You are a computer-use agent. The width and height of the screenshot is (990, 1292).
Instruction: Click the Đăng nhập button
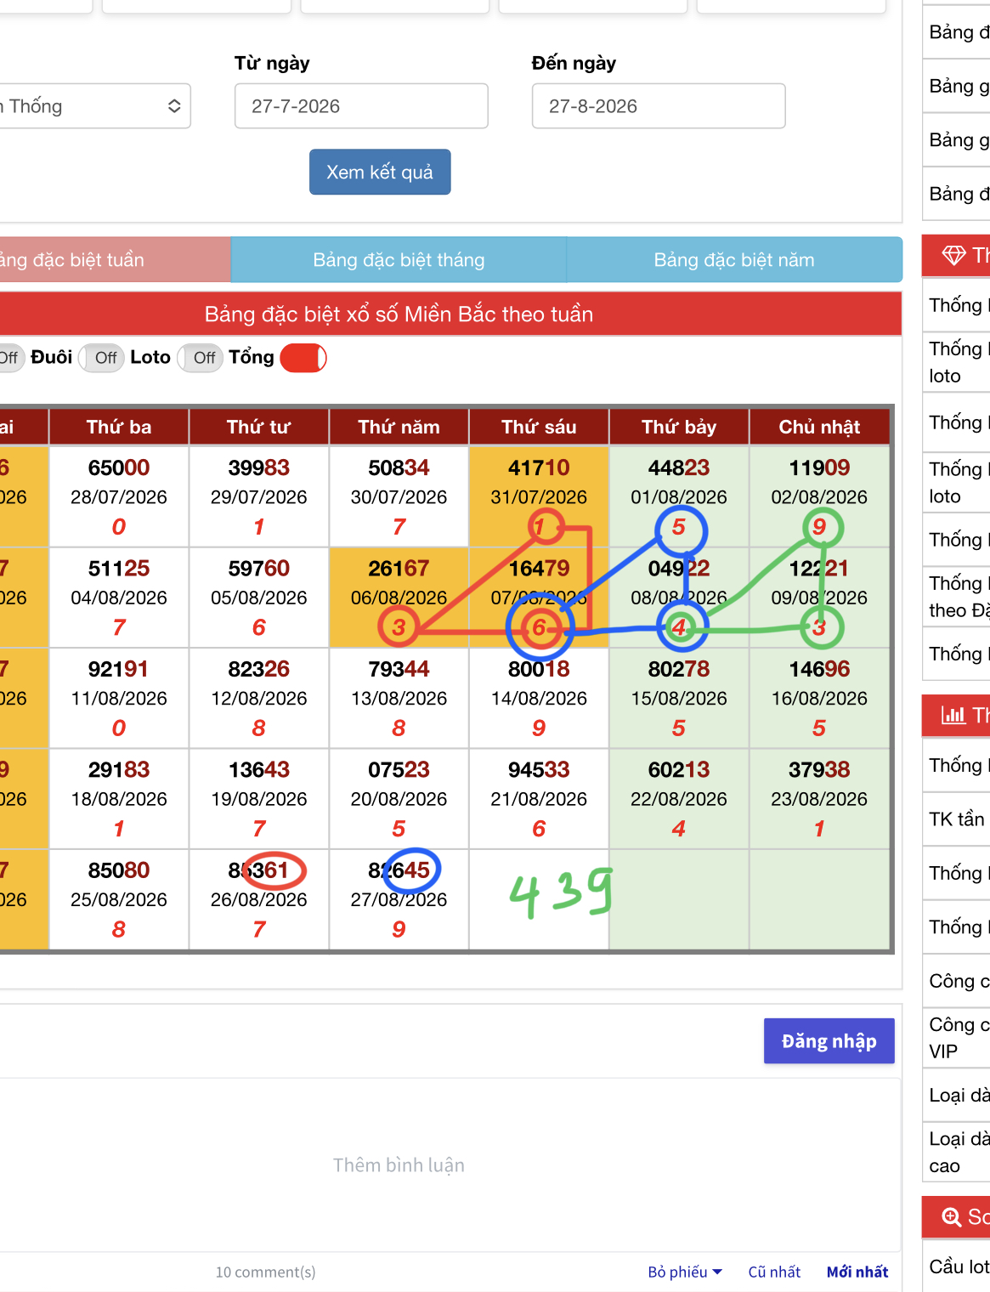[829, 1041]
